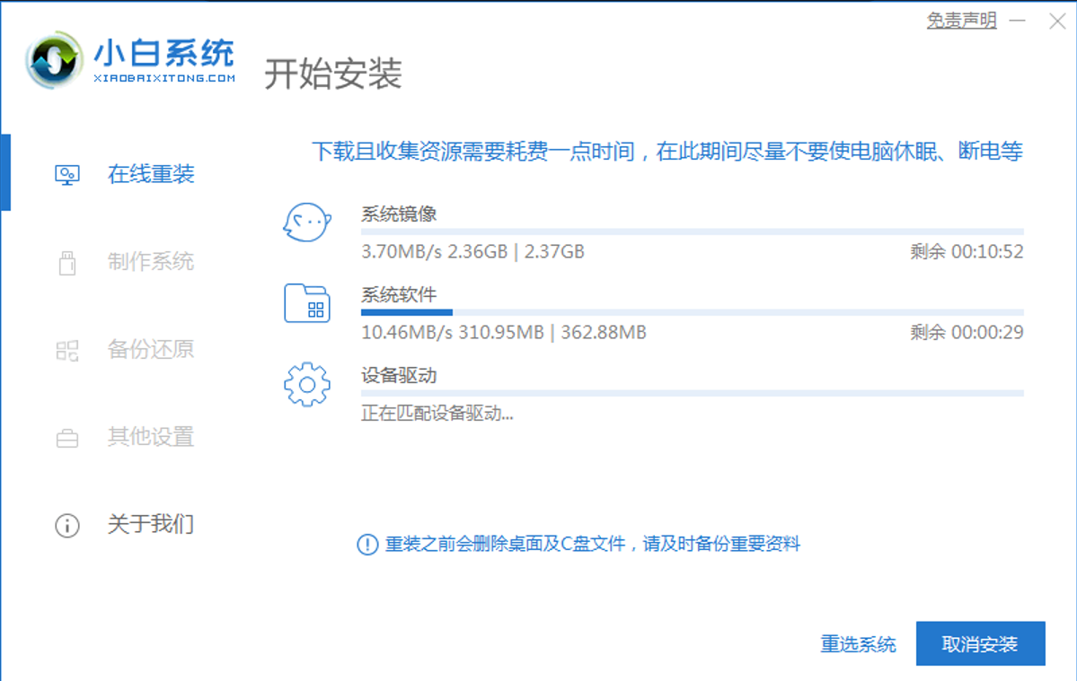Click the 小白系统 logo icon
This screenshot has width=1077, height=681.
pos(52,59)
